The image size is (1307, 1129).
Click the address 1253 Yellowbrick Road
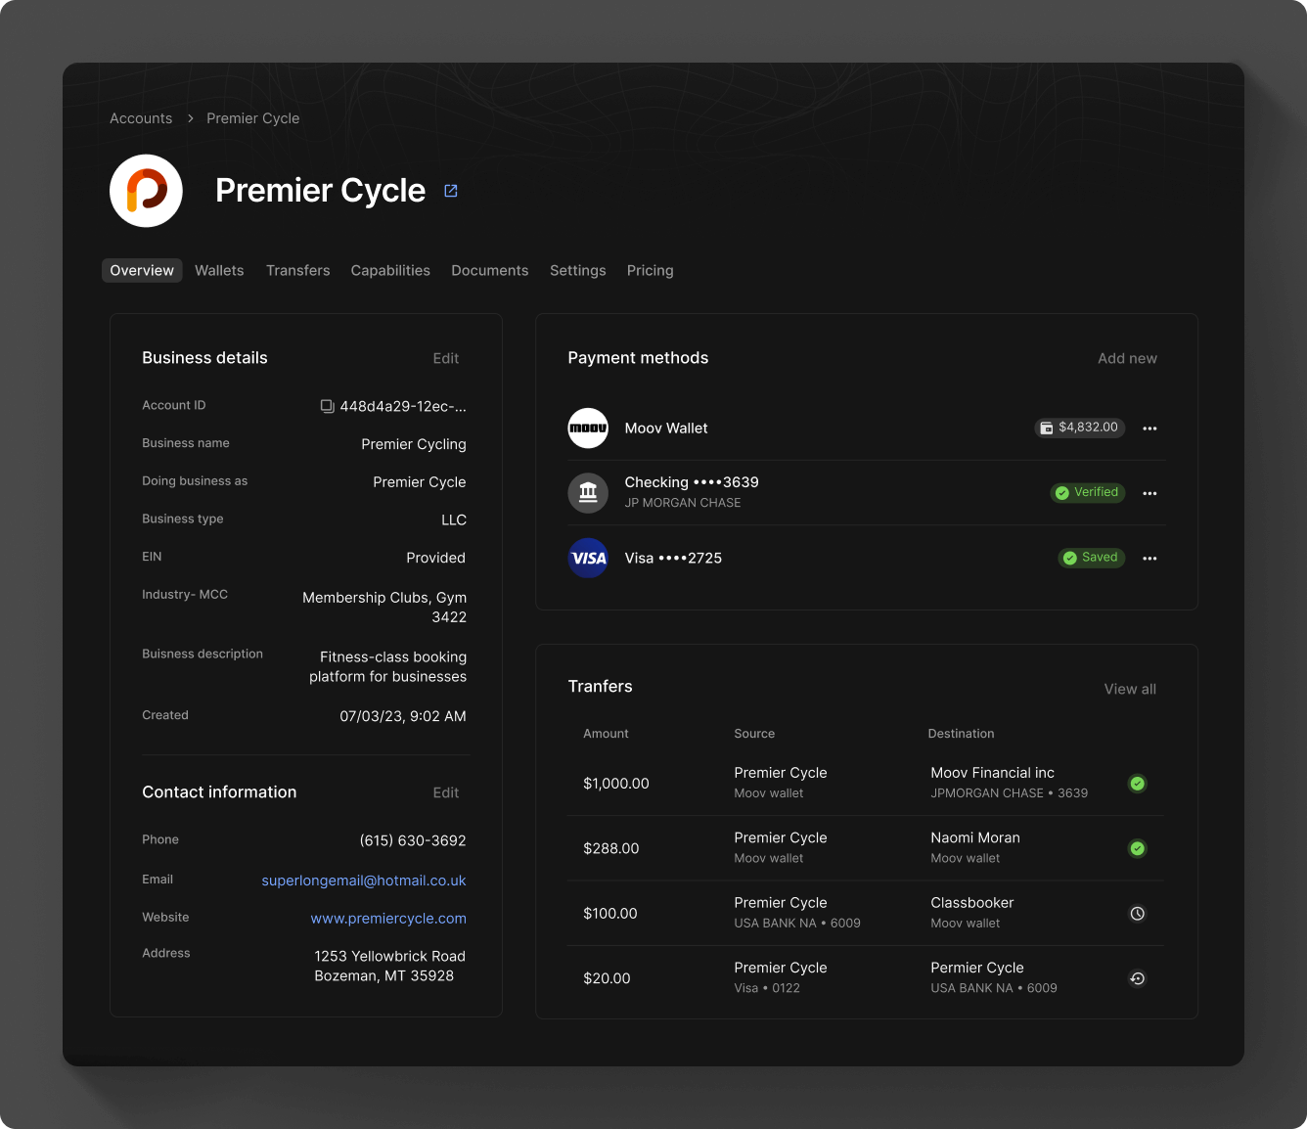click(390, 957)
